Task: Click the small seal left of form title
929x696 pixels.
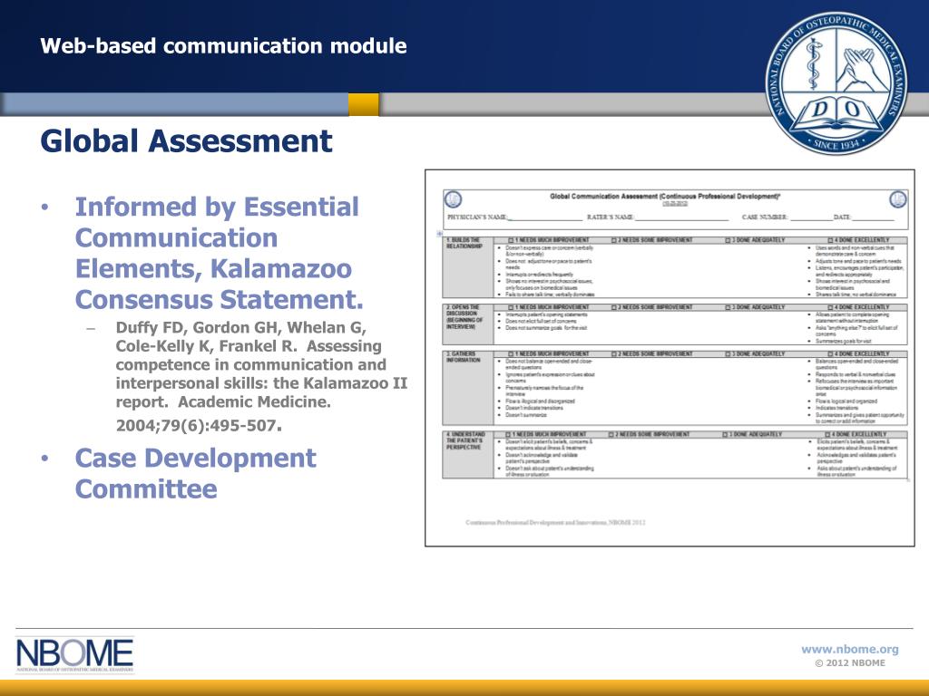Action: (454, 199)
